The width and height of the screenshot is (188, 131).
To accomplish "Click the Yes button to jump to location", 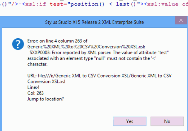I will (129, 121).
